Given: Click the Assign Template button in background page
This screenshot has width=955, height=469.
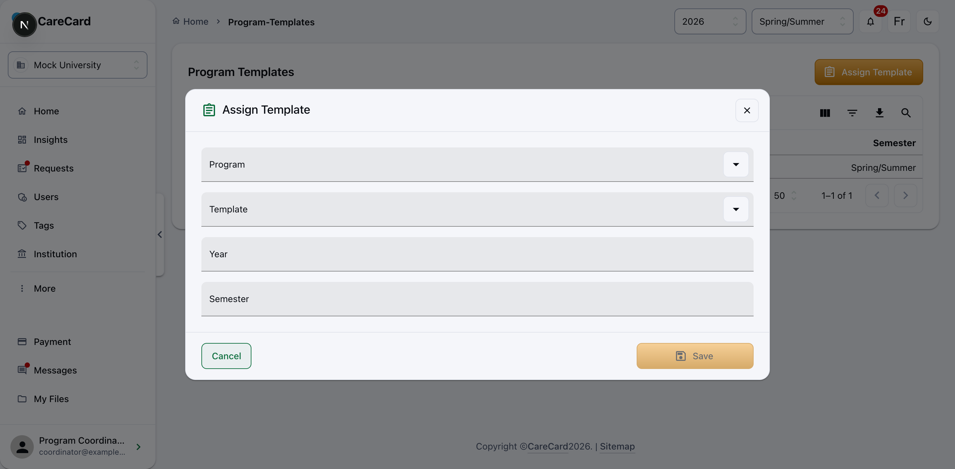Looking at the screenshot, I should click(x=869, y=72).
